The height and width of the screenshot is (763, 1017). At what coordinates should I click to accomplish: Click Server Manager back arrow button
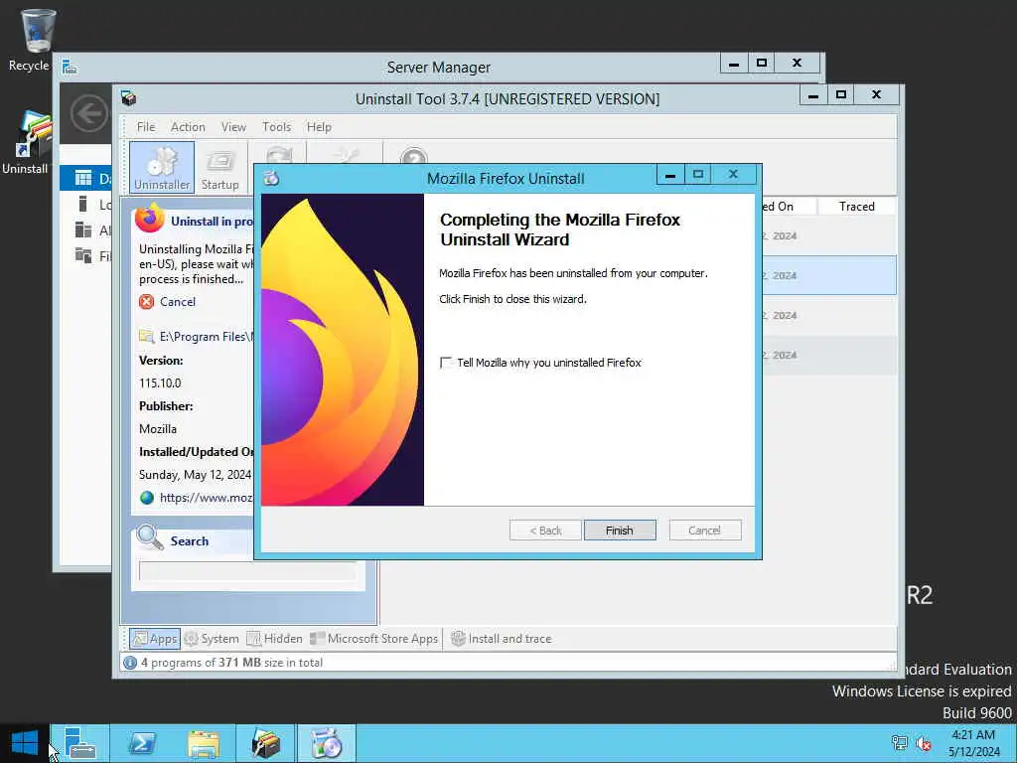88,113
